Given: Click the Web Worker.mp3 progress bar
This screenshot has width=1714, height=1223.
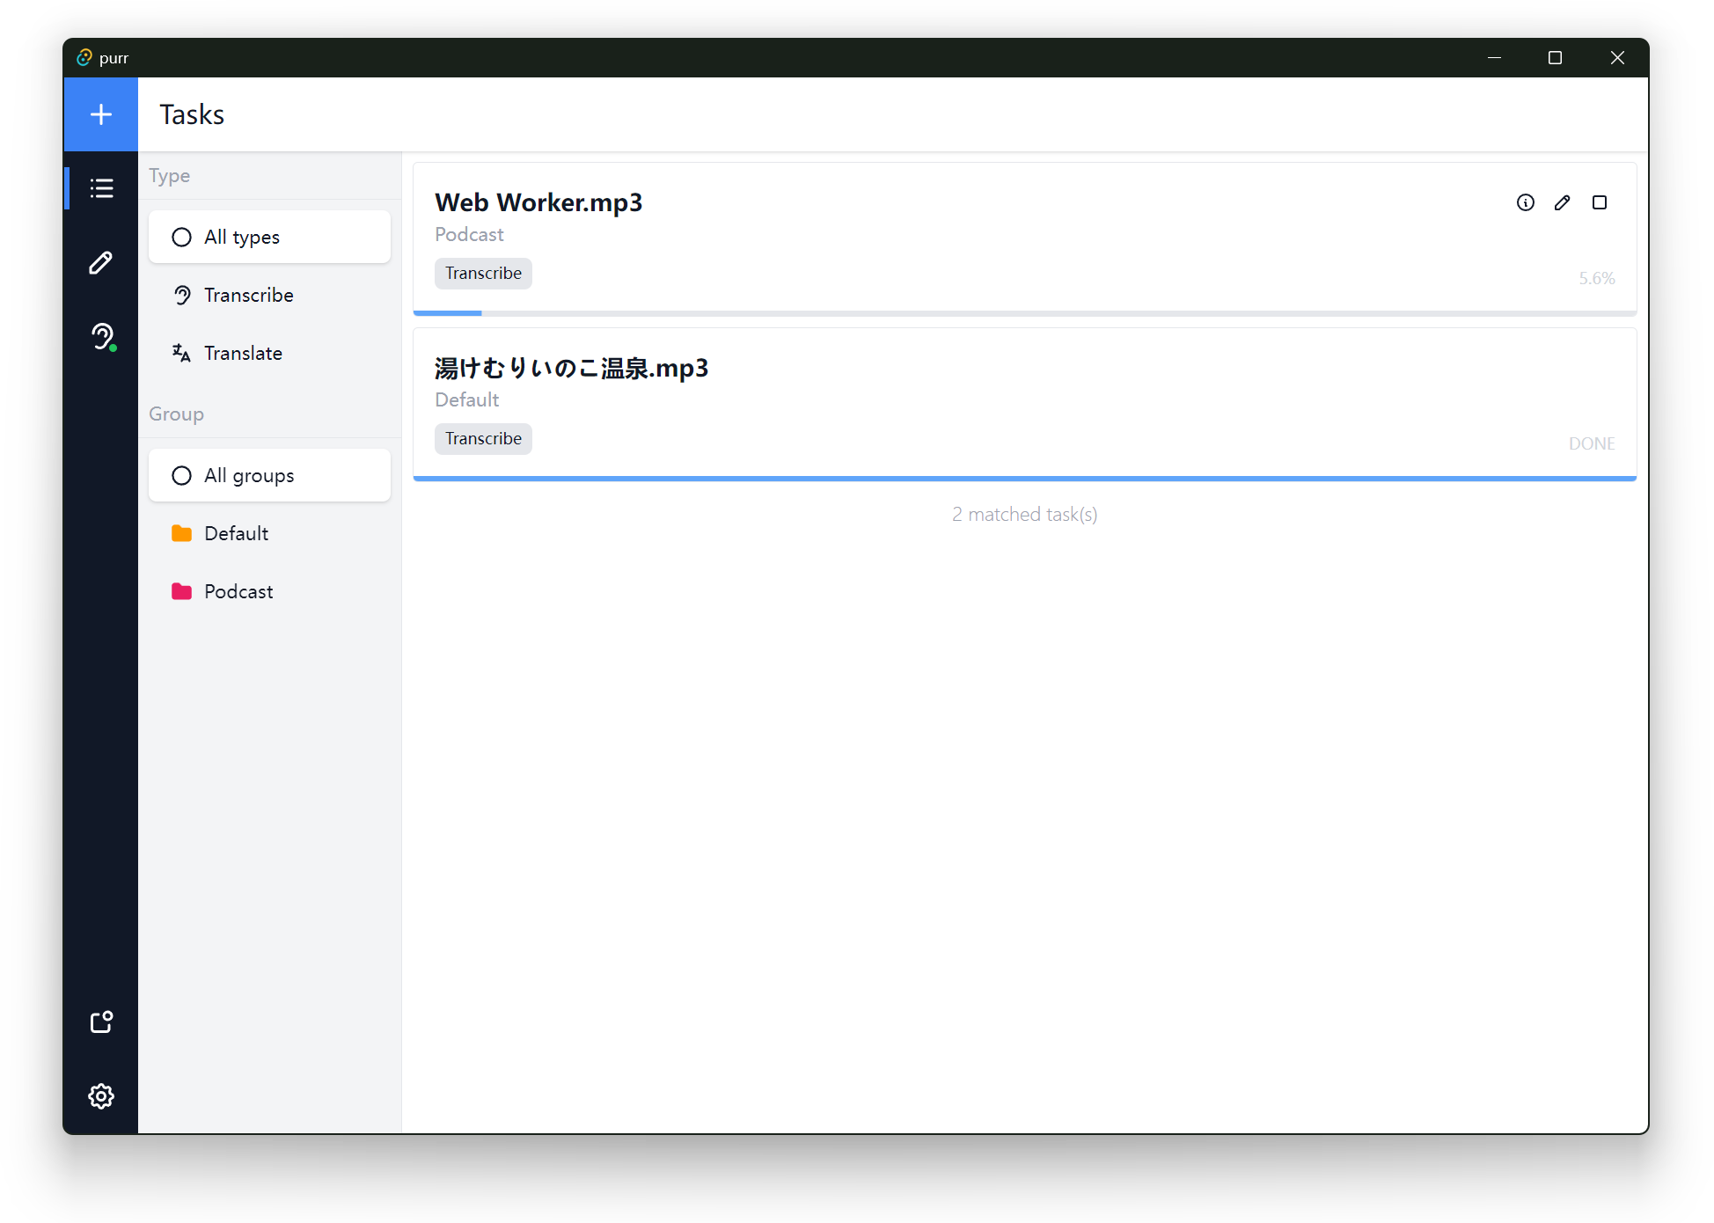Looking at the screenshot, I should 1024,312.
